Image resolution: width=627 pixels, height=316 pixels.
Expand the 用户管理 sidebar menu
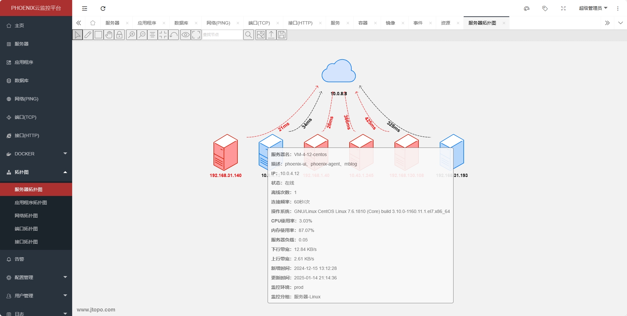point(36,296)
